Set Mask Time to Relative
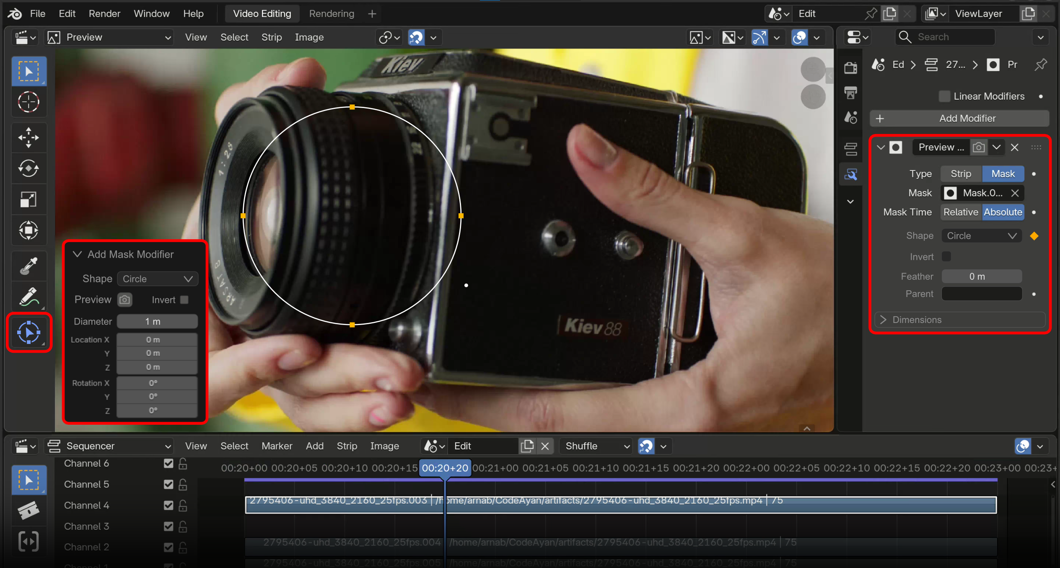 point(961,212)
